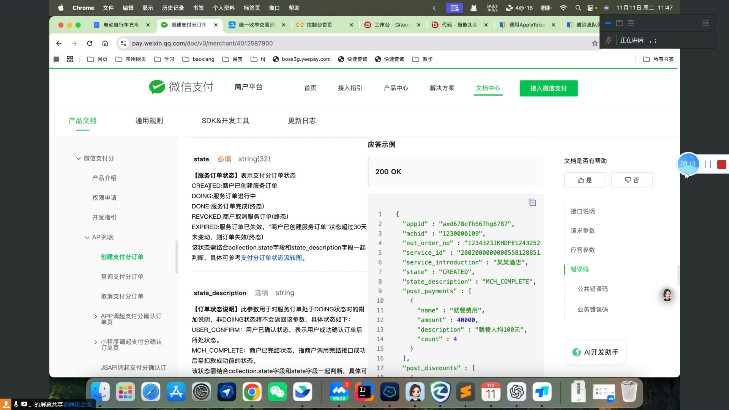Viewport: 729px width, 410px height.
Task: Click the 接入微信支付 green button
Action: click(x=548, y=88)
